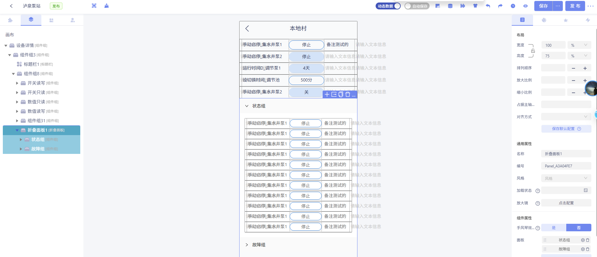Viewport: 597px width, 257px height.
Task: Open the theme shirt icon
Action: point(475,6)
